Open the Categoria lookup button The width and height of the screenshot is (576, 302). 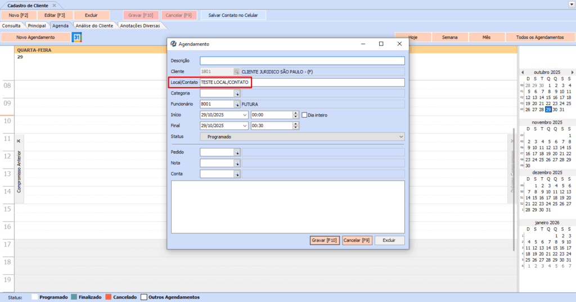(x=237, y=93)
